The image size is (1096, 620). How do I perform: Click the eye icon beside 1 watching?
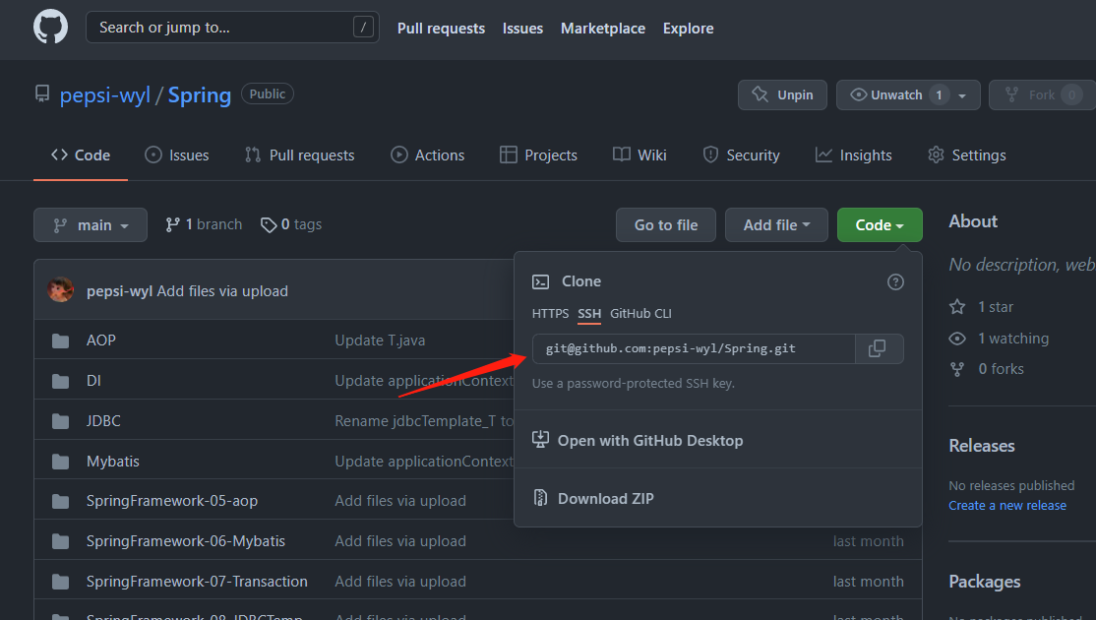click(x=957, y=339)
